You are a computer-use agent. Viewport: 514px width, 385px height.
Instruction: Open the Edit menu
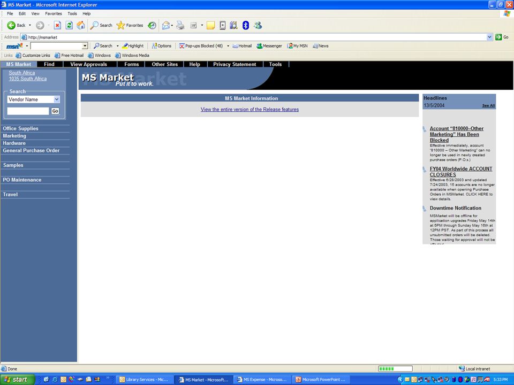tap(22, 13)
